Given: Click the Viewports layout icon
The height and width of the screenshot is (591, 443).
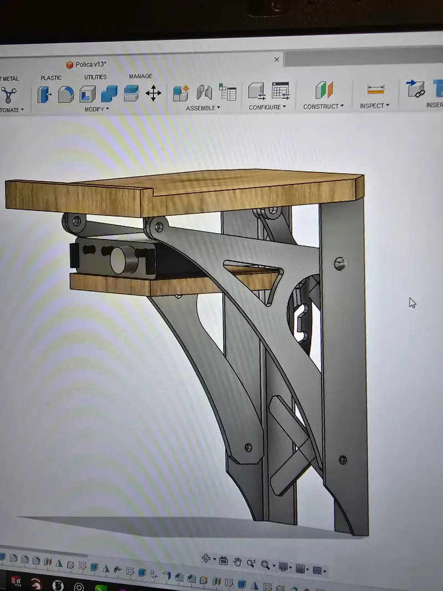Looking at the screenshot, I should coord(317,571).
